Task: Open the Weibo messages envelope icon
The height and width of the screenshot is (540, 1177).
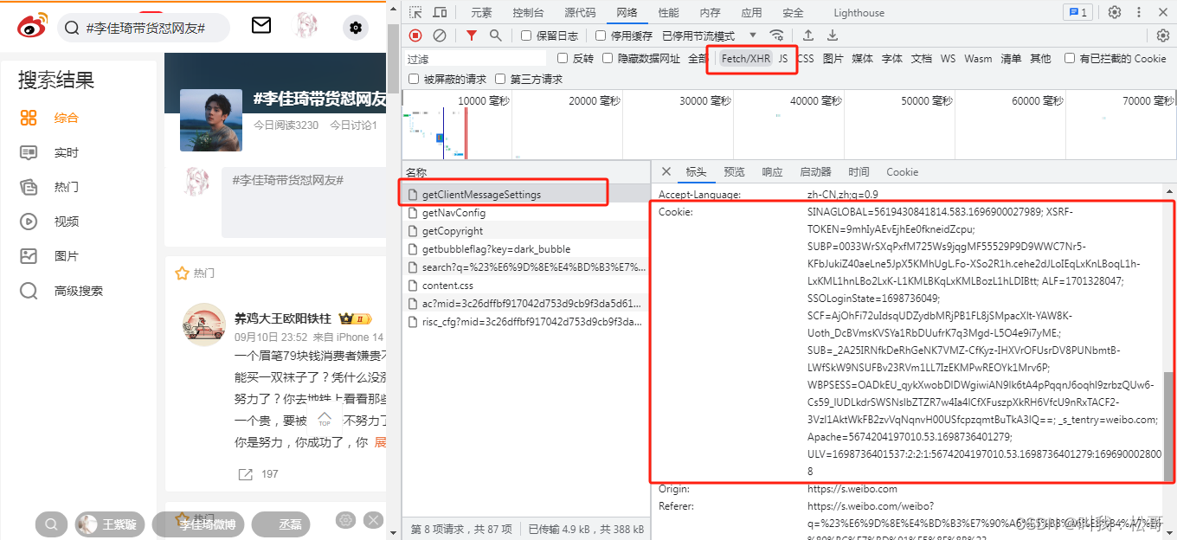Action: click(261, 25)
